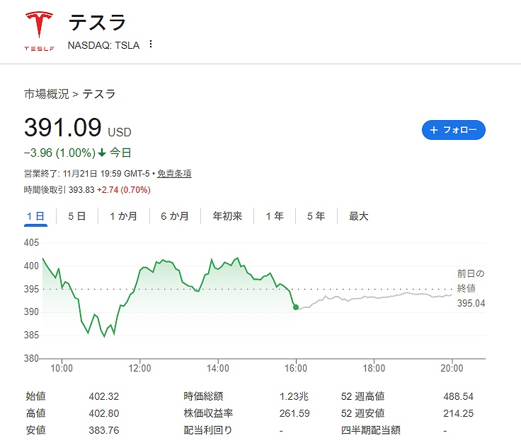This screenshot has height=445, width=521.
Task: Select the 1日 chart tab
Action: click(35, 216)
